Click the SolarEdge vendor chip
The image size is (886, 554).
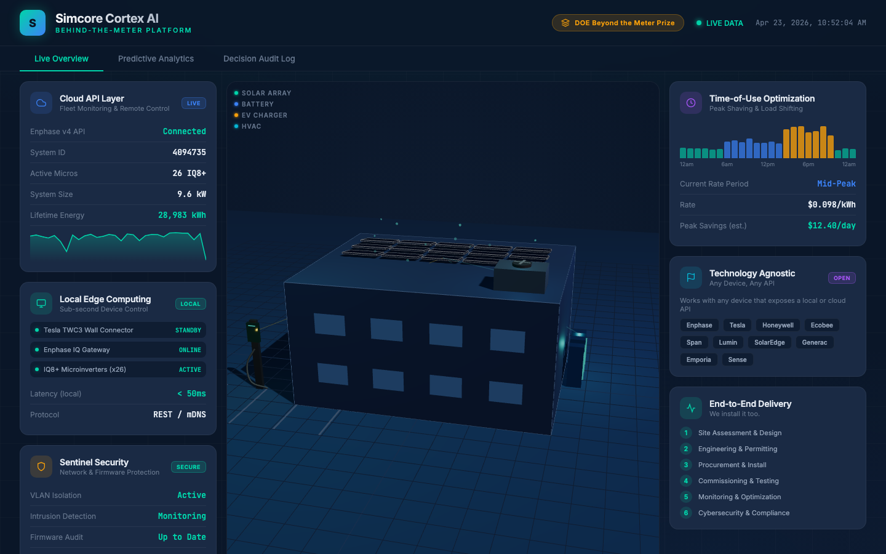770,342
